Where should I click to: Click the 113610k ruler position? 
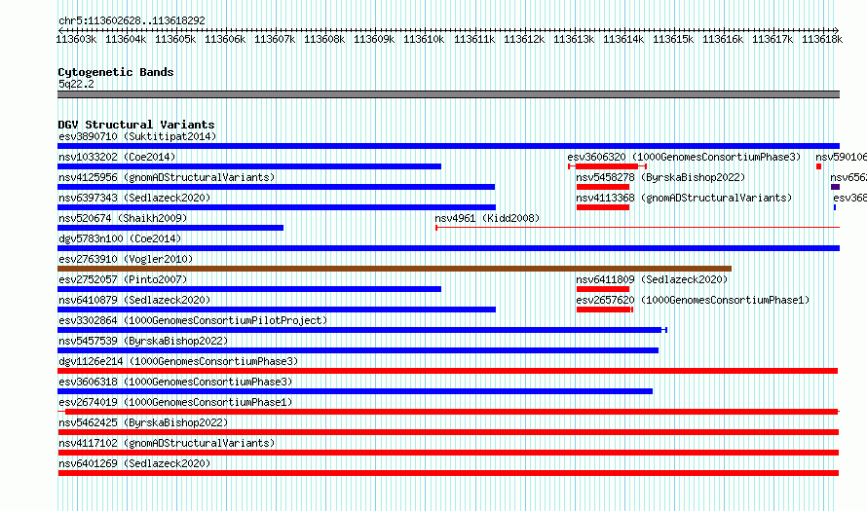(424, 39)
